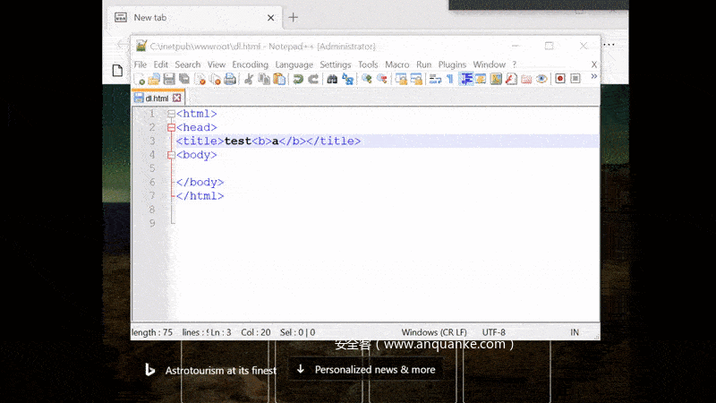Collapse the body tag fold marker
Screen dimensions: 716x403
point(171,155)
